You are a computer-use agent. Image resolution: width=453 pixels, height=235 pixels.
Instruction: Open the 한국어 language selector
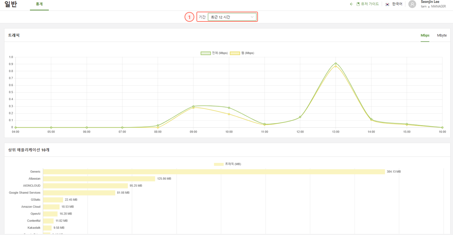[x=397, y=4]
